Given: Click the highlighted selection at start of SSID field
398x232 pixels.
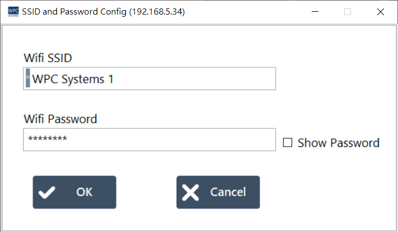Looking at the screenshot, I should click(28, 79).
